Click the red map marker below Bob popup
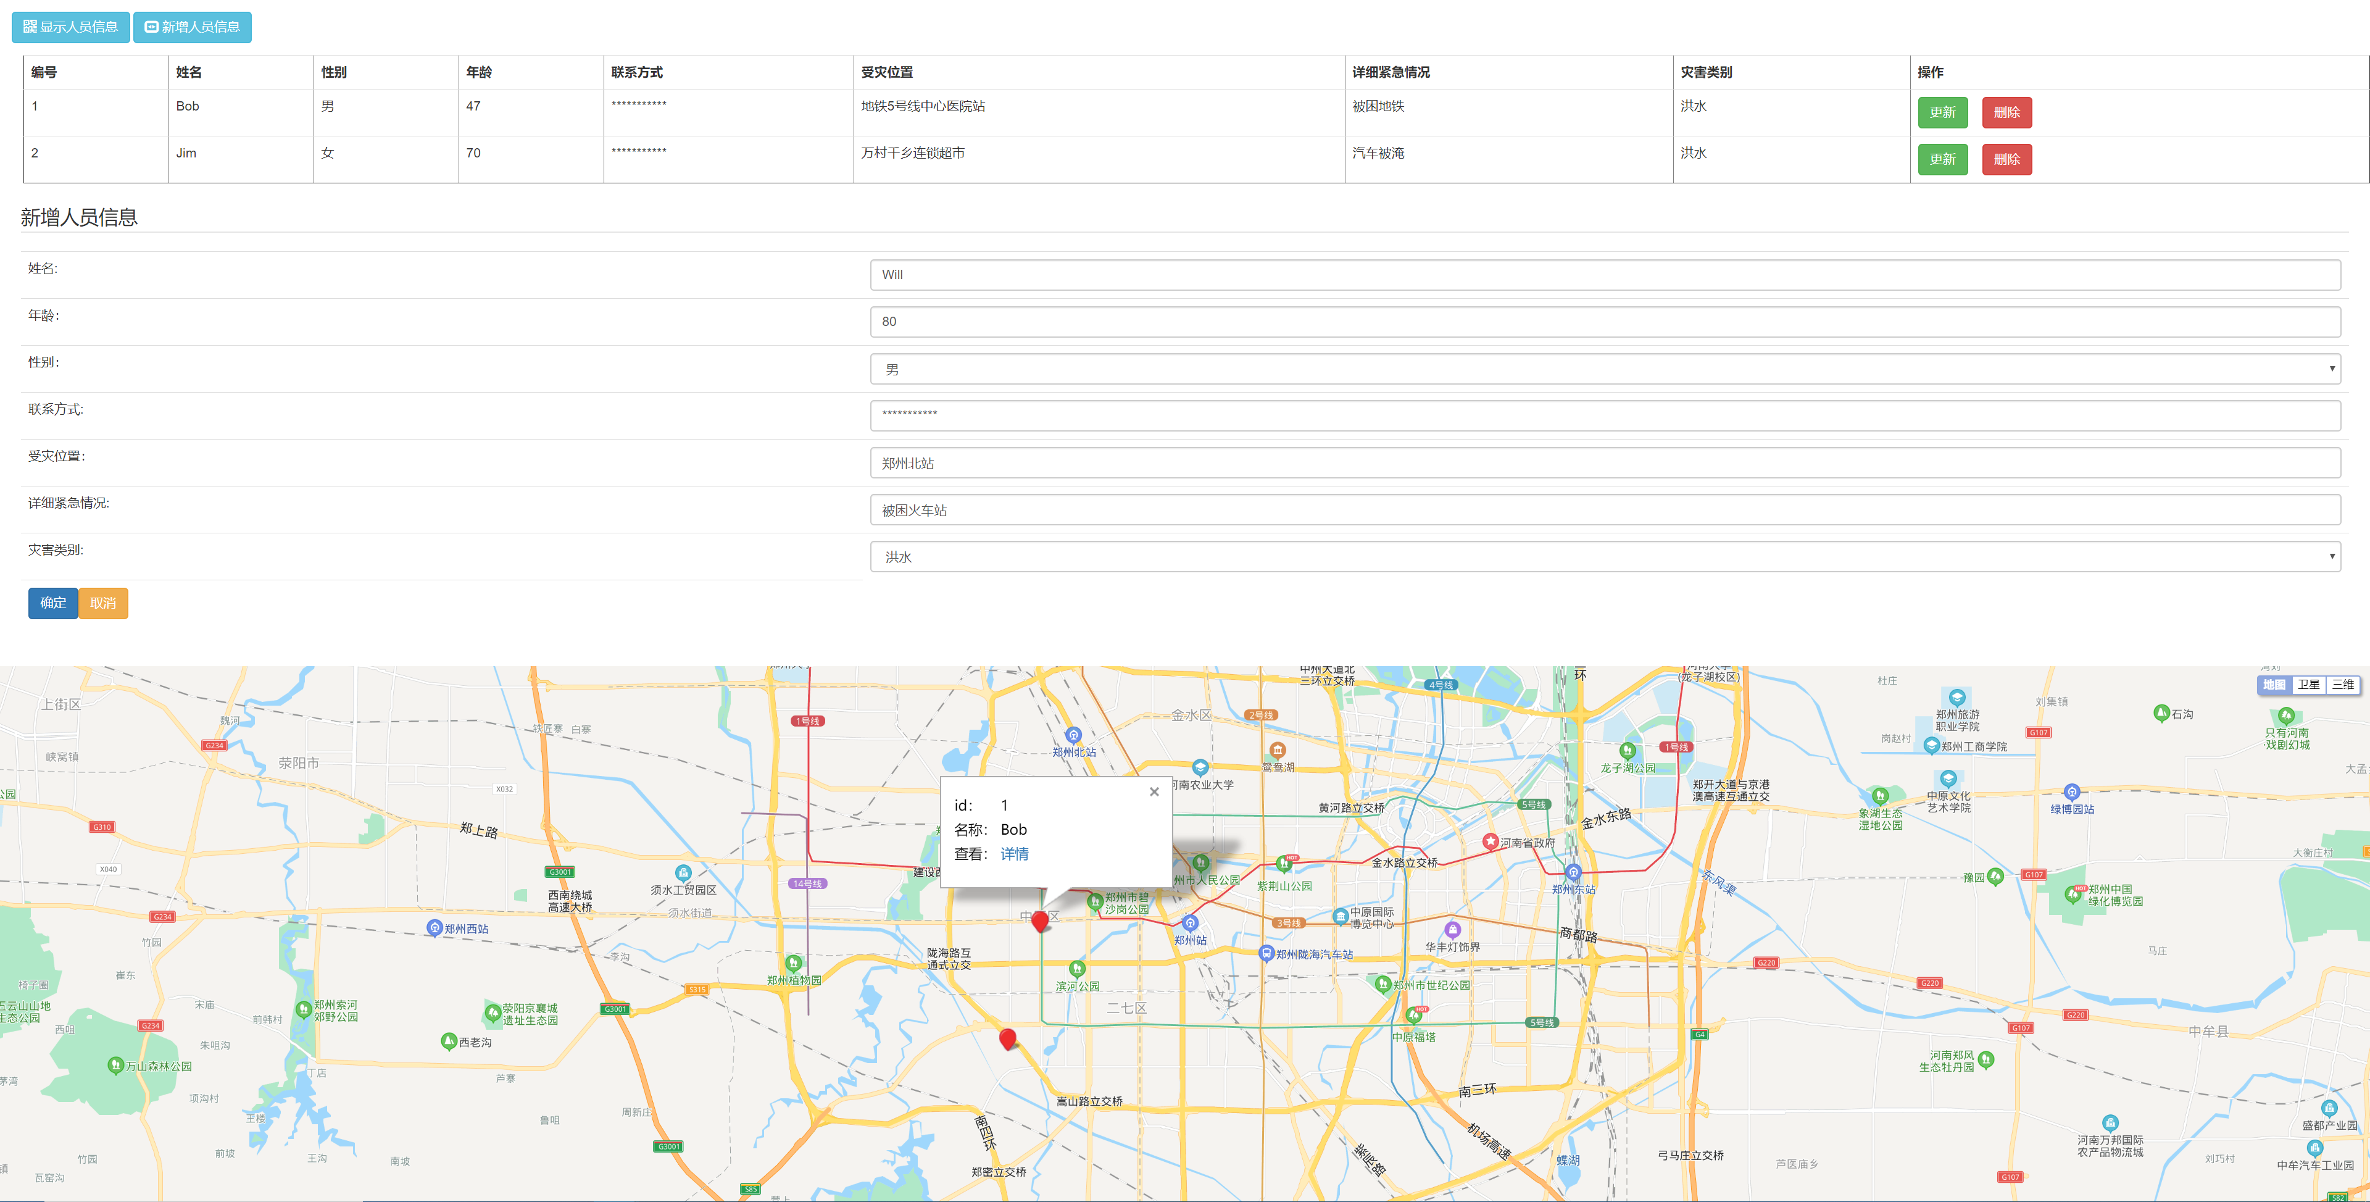The height and width of the screenshot is (1202, 2370). (x=1041, y=920)
